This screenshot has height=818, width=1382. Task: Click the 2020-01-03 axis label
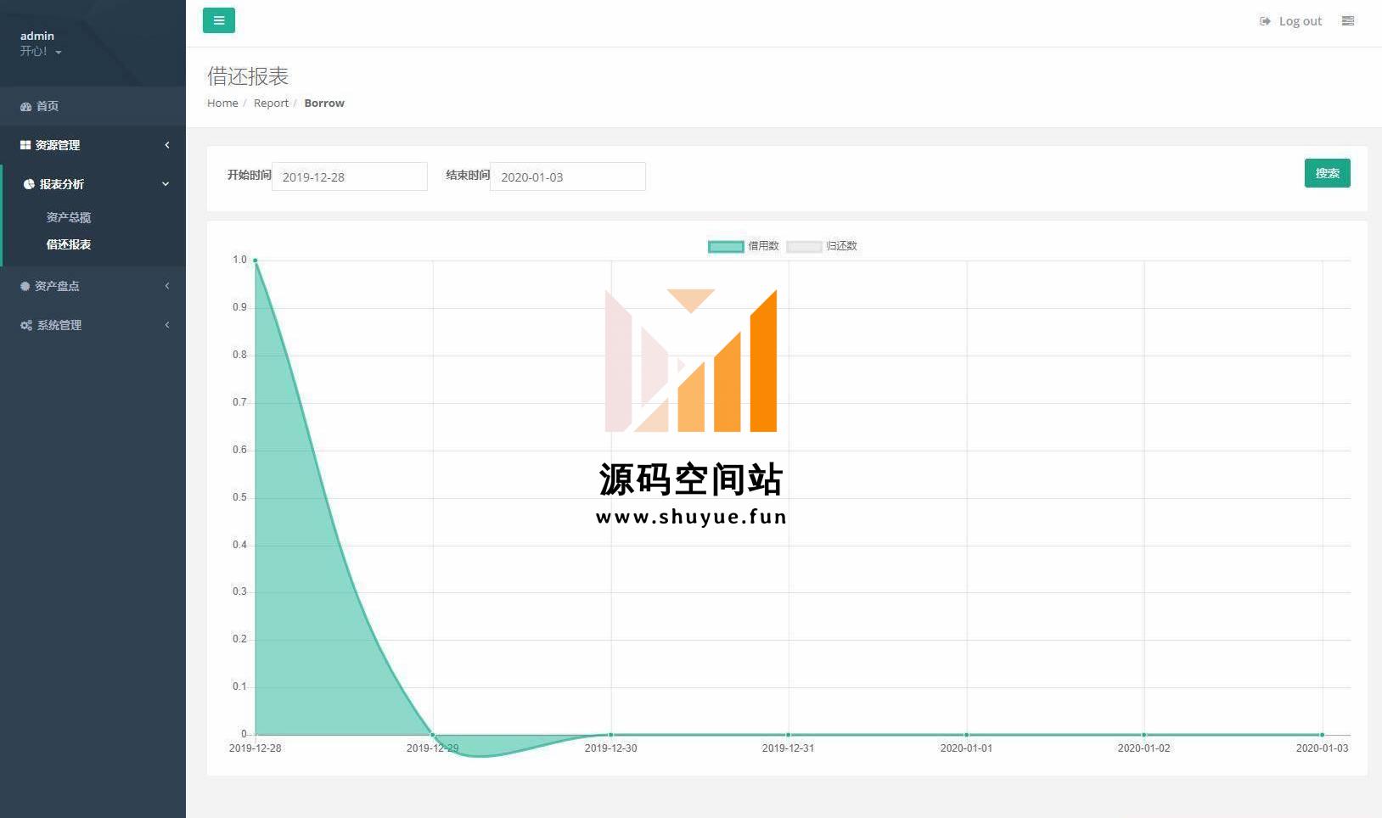pyautogui.click(x=1322, y=748)
